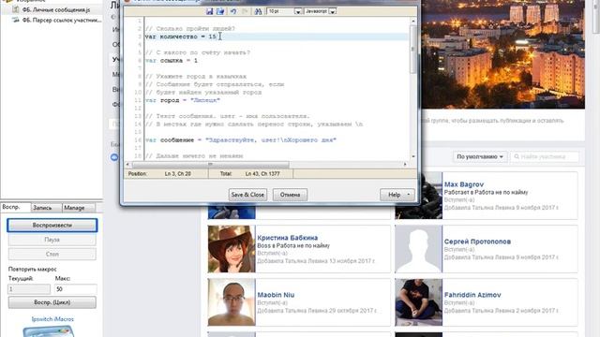Screen dimensions: 600x337
Task: Click line 'var город' in editor
Action: (x=183, y=100)
